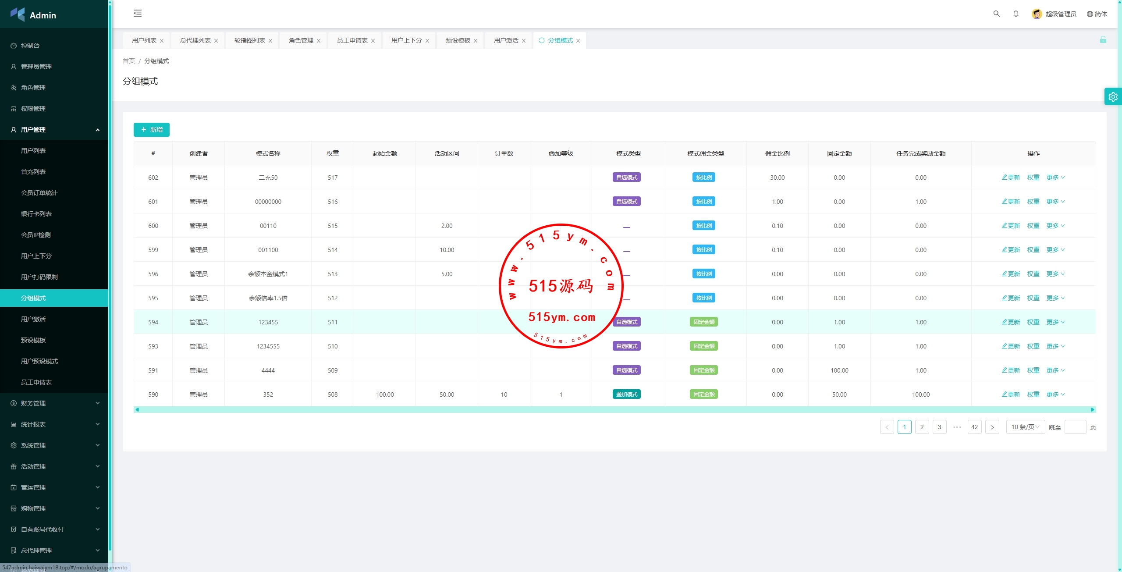Click the 跳至 page number input
The height and width of the screenshot is (572, 1122).
pyautogui.click(x=1075, y=427)
